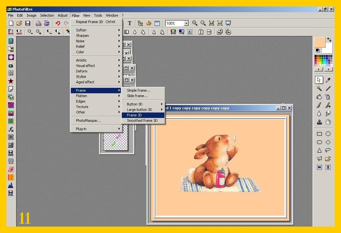Open the 100% zoom level dropdown

click(186, 23)
